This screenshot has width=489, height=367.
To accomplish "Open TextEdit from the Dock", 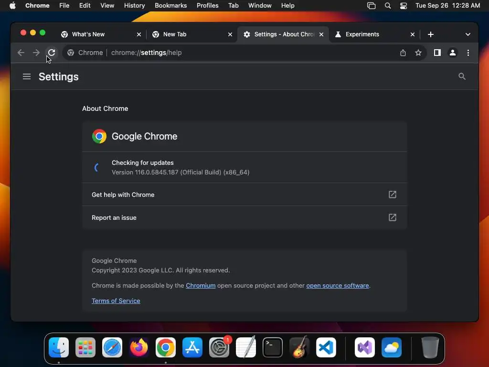I will pos(246,347).
